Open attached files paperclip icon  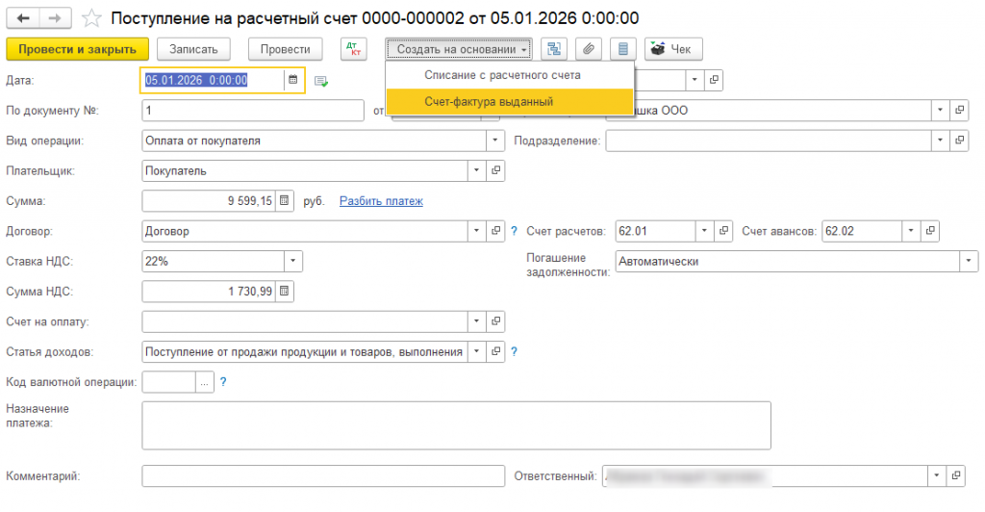pyautogui.click(x=589, y=49)
